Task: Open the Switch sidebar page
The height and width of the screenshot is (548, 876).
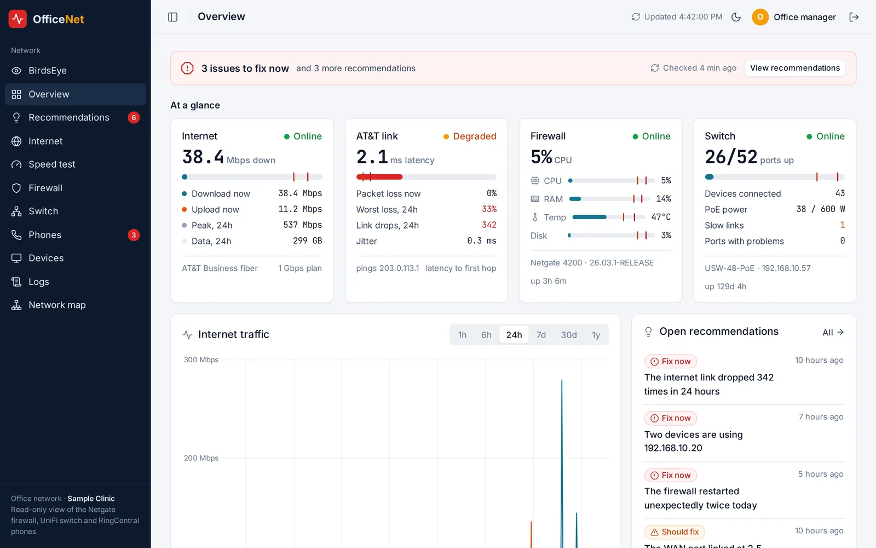Action: [76, 211]
